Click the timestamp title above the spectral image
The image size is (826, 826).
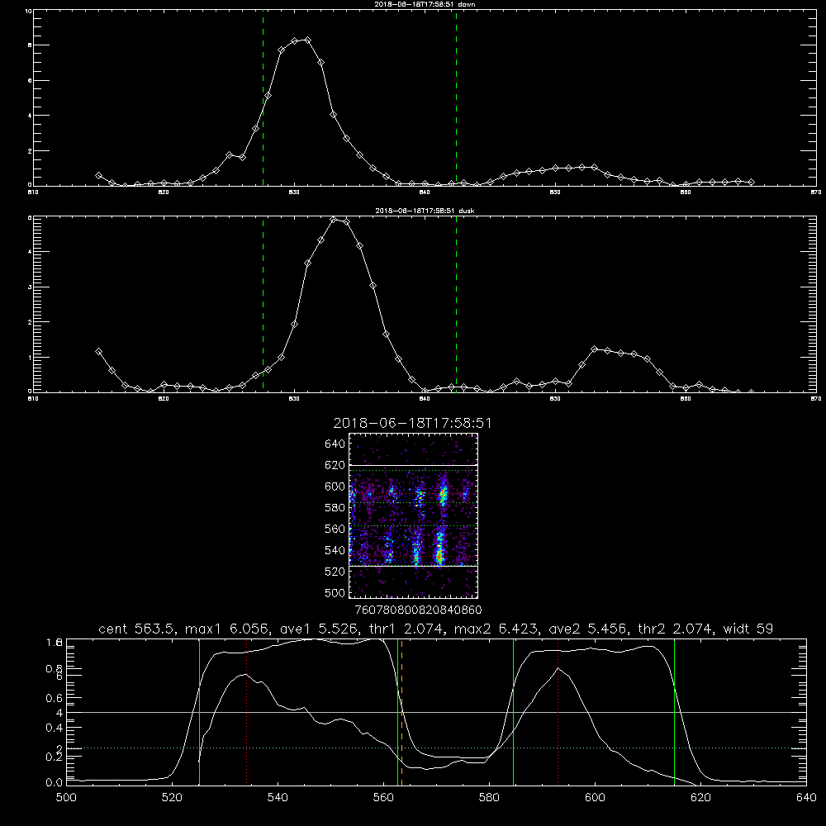point(412,424)
